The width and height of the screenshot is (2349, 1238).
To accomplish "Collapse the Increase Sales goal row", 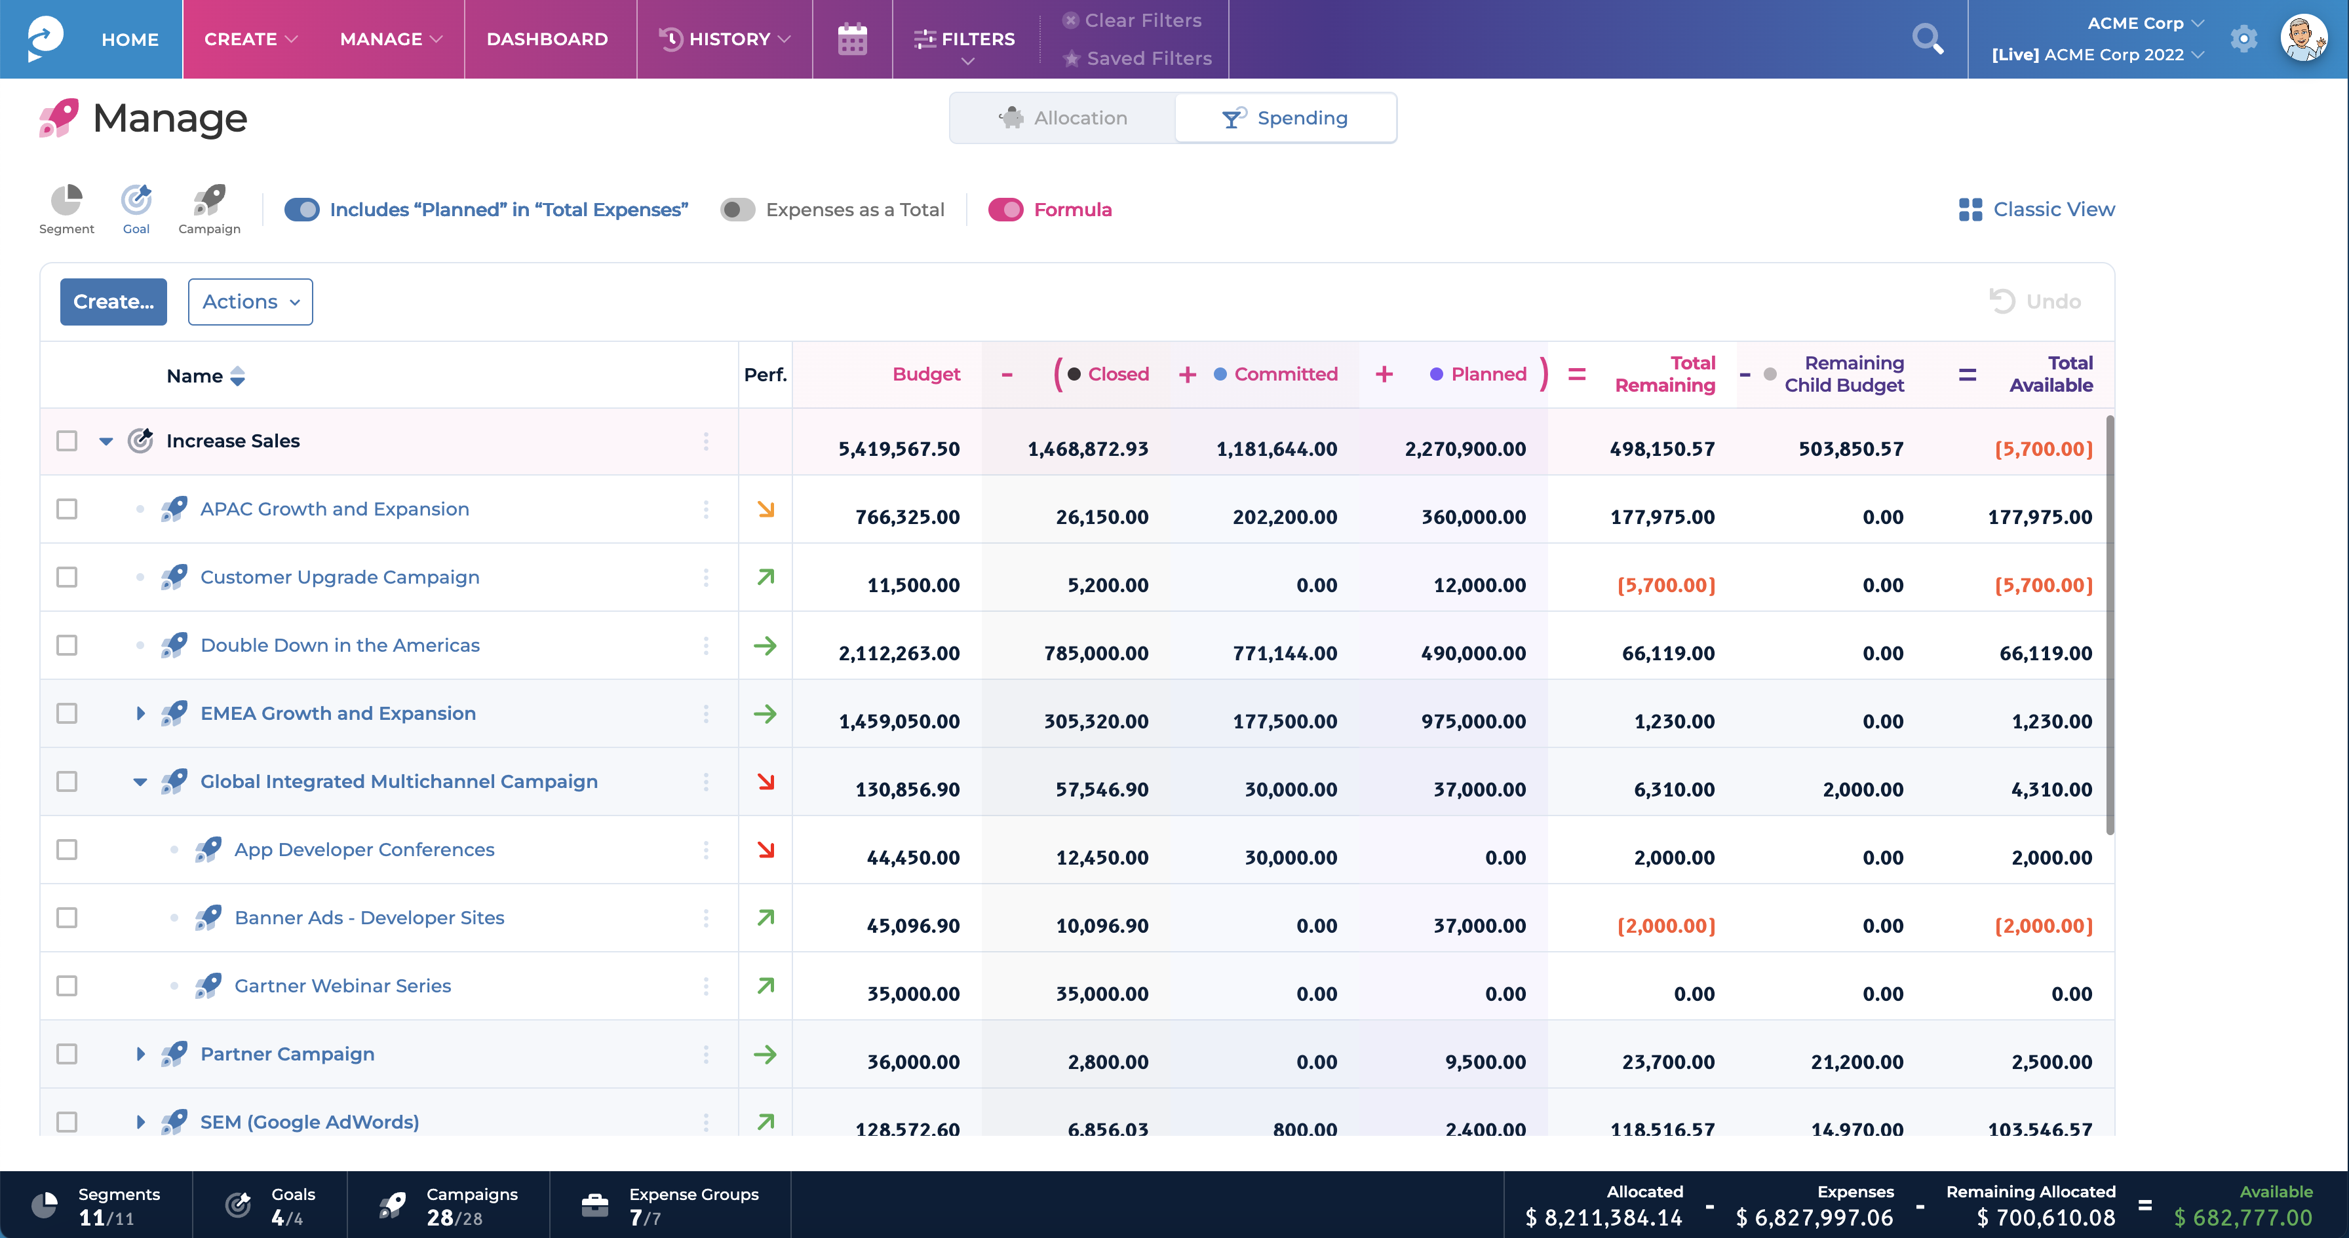I will pos(107,441).
